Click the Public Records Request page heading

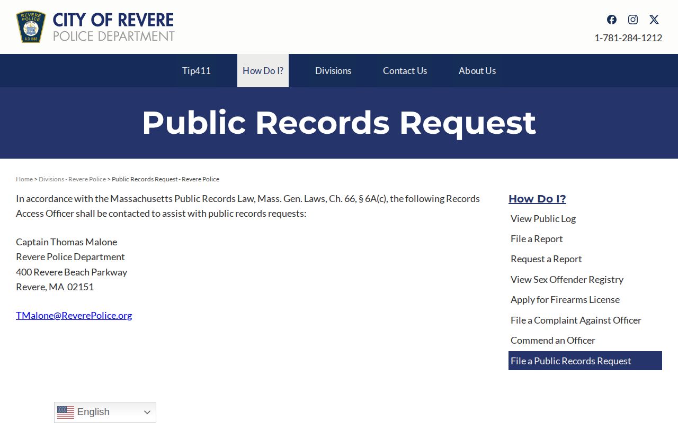point(339,123)
